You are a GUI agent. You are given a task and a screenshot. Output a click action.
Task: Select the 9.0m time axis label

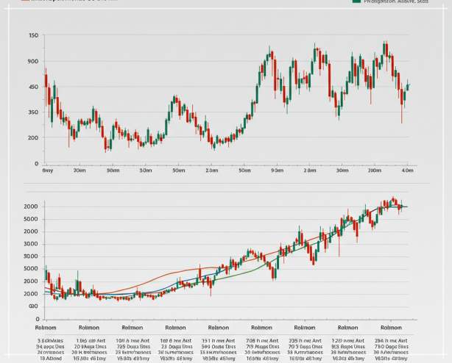coord(278,170)
